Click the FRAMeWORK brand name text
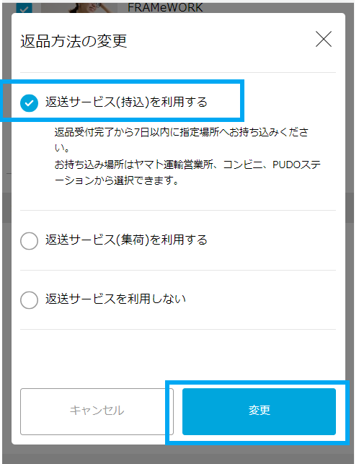The width and height of the screenshot is (359, 464). pos(165,8)
